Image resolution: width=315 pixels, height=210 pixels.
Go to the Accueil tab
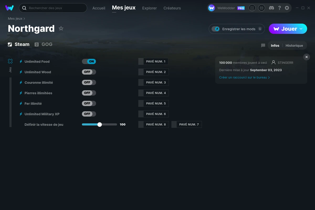pos(99,8)
